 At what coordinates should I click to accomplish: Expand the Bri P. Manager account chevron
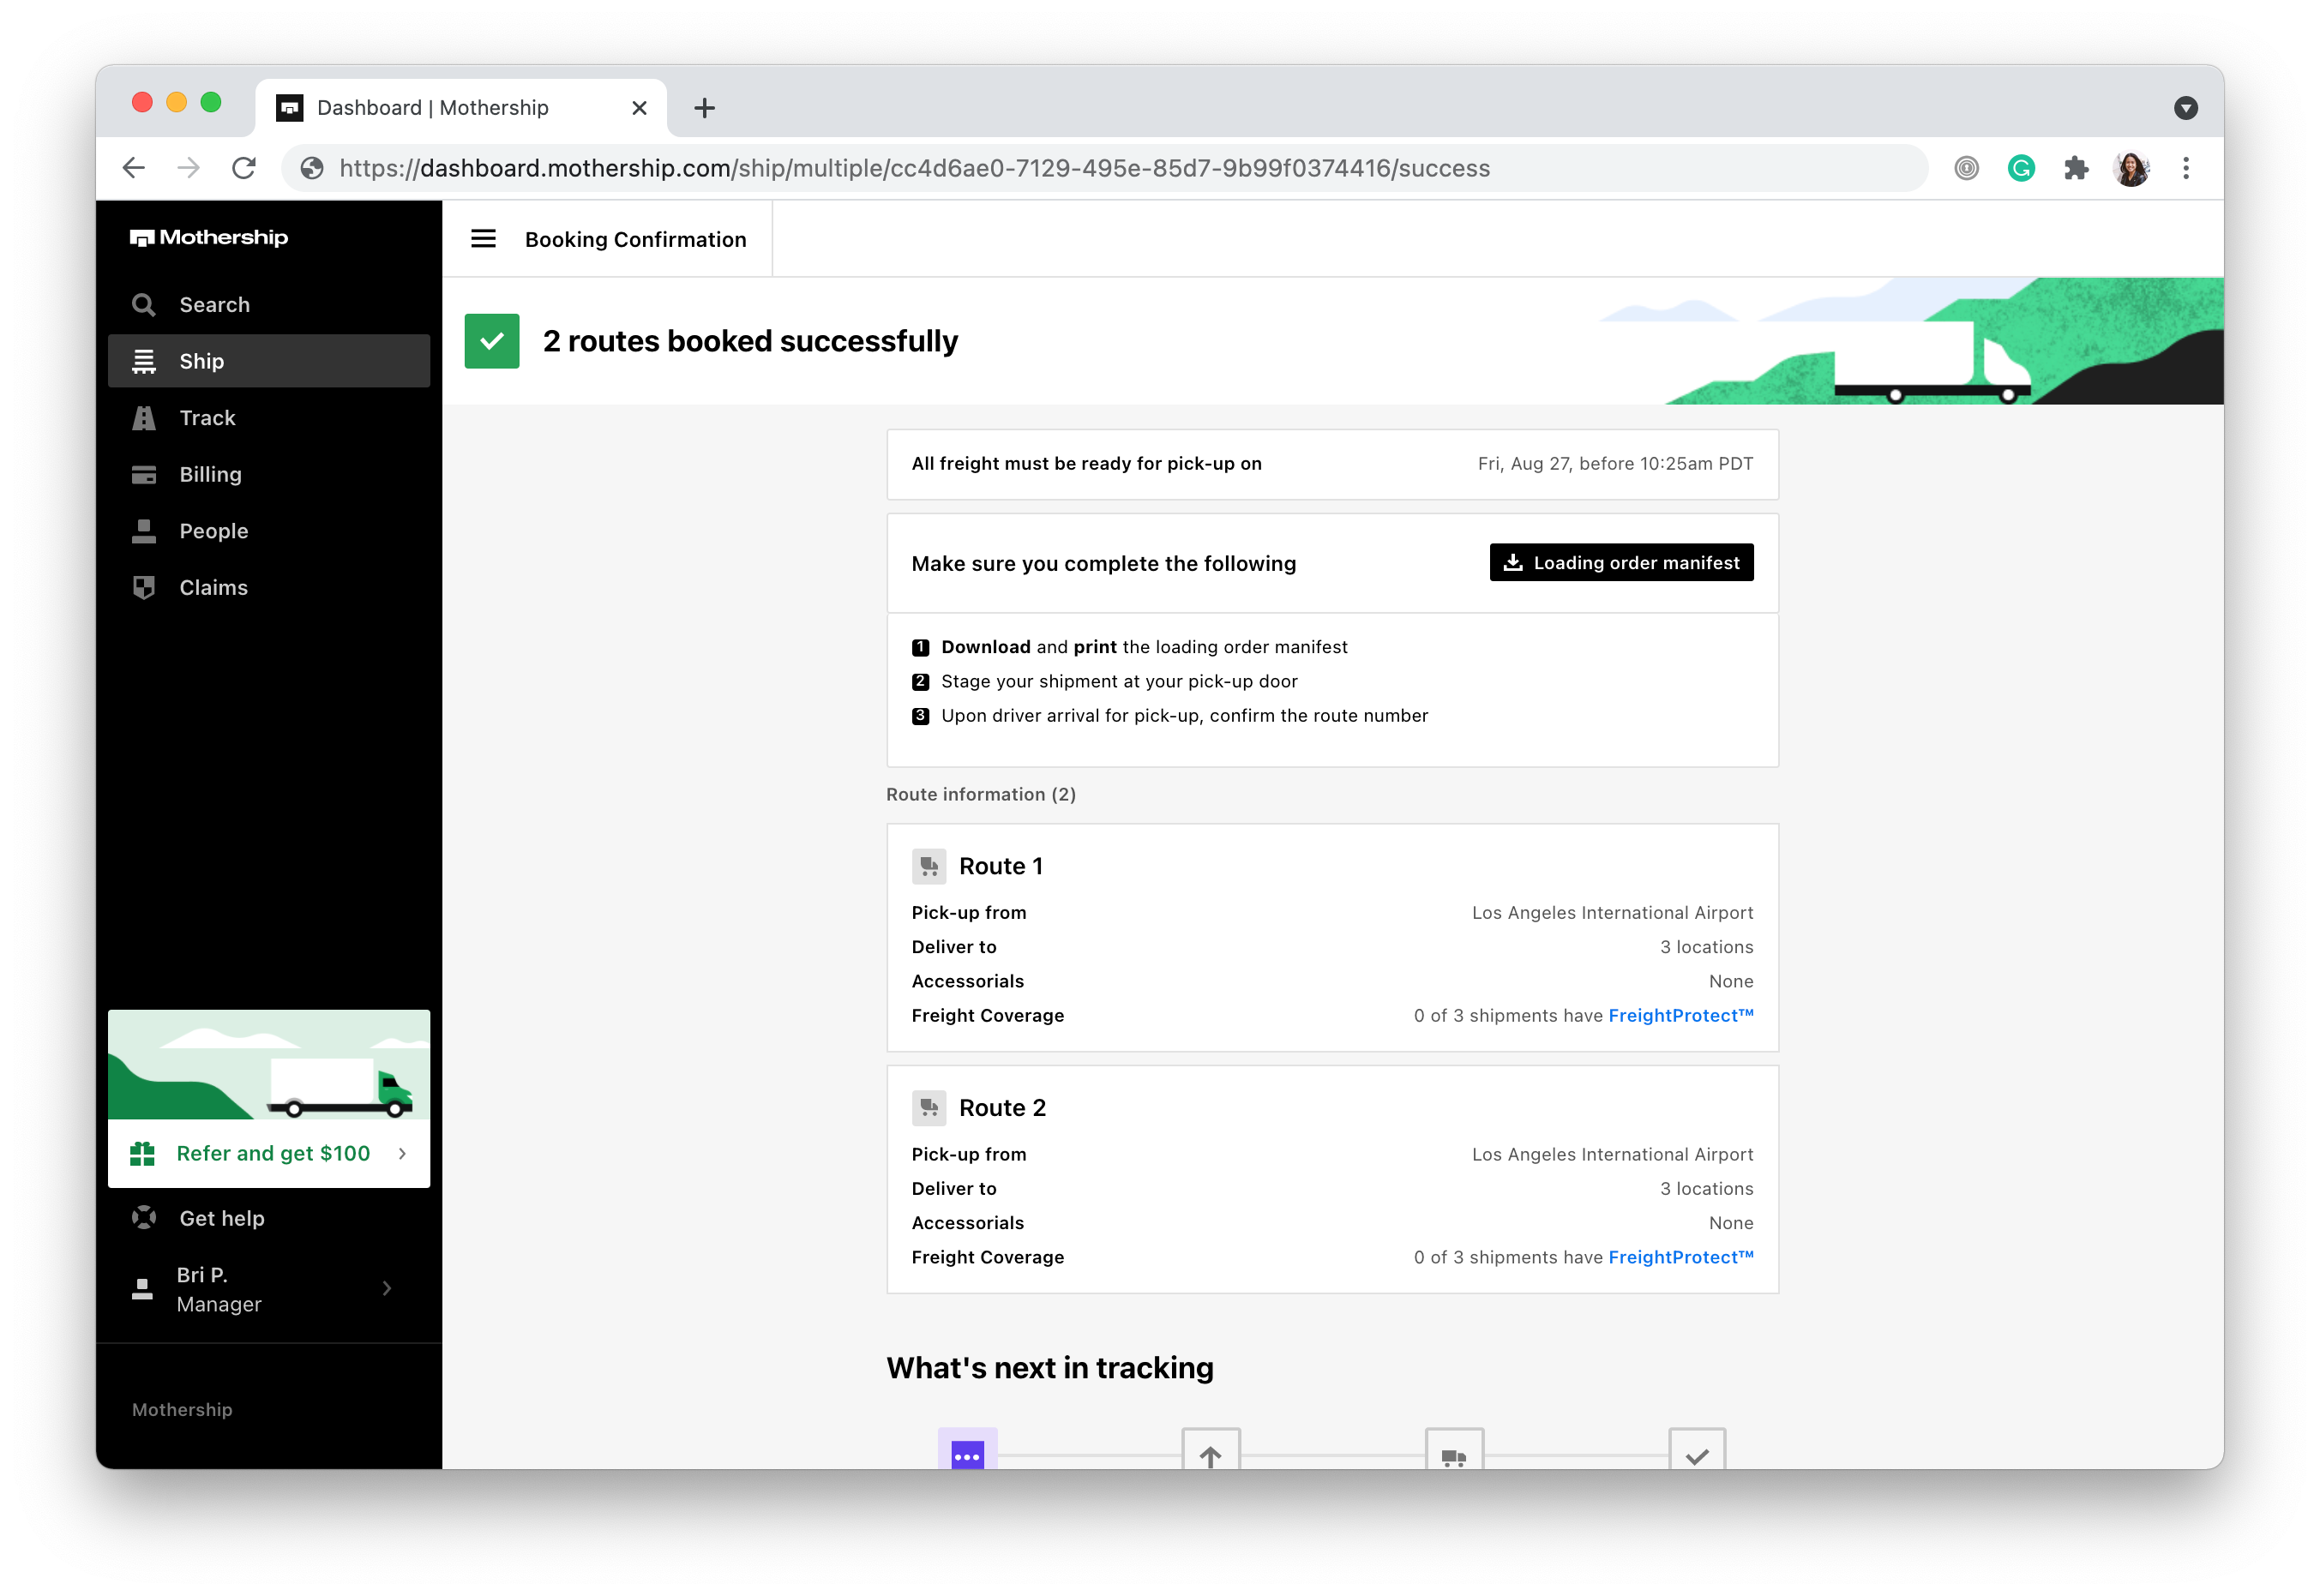click(x=387, y=1288)
